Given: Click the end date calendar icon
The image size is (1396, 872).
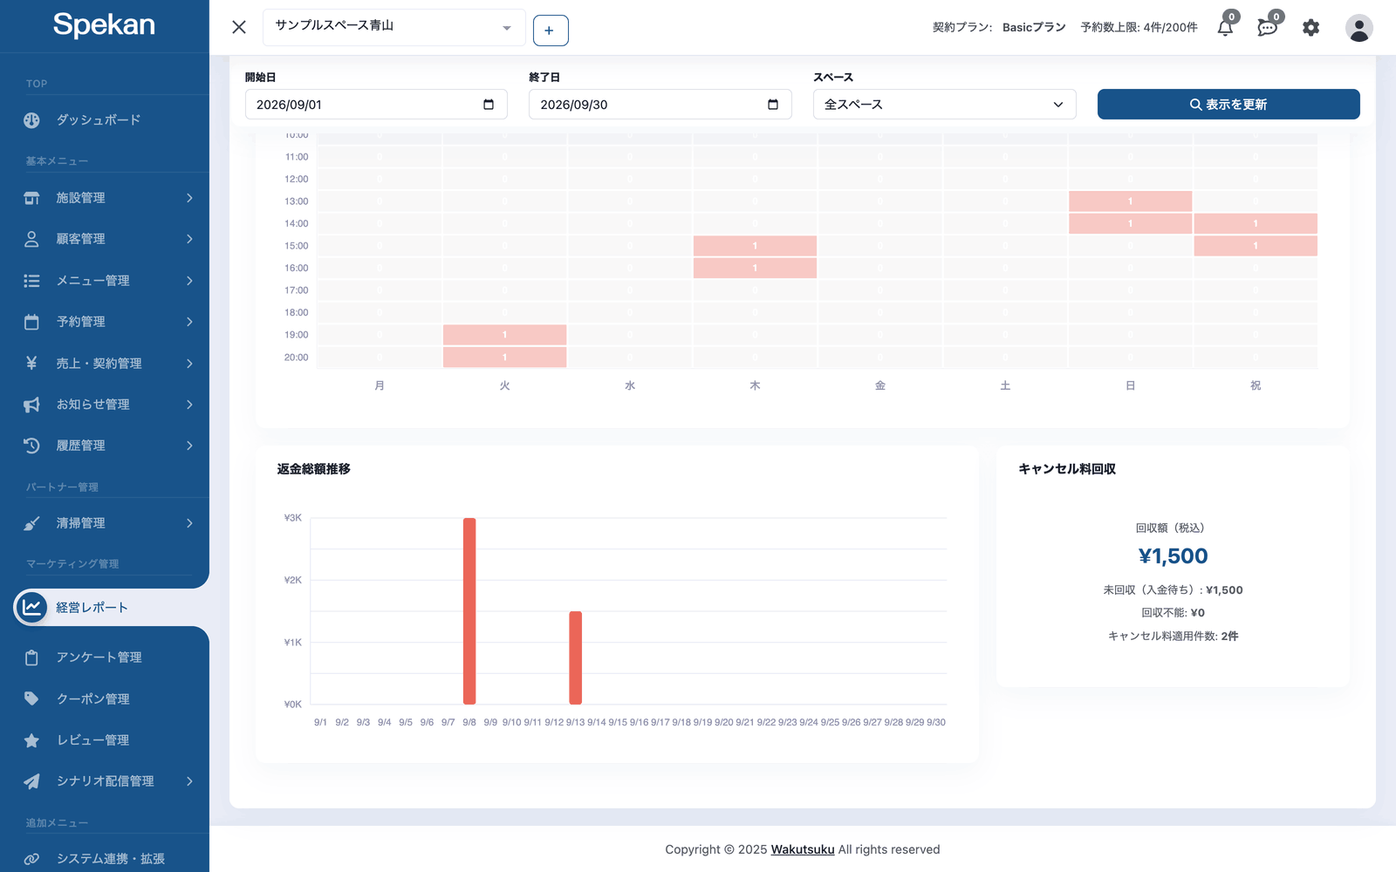Looking at the screenshot, I should tap(772, 105).
